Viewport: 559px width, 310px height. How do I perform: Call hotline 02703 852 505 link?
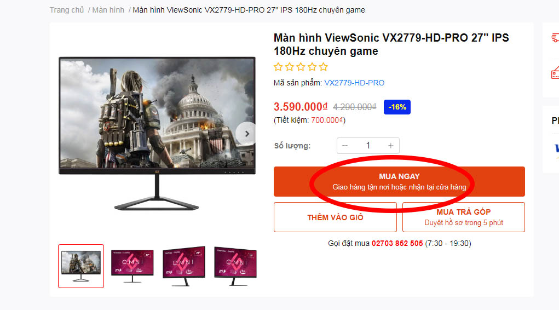tap(397, 243)
